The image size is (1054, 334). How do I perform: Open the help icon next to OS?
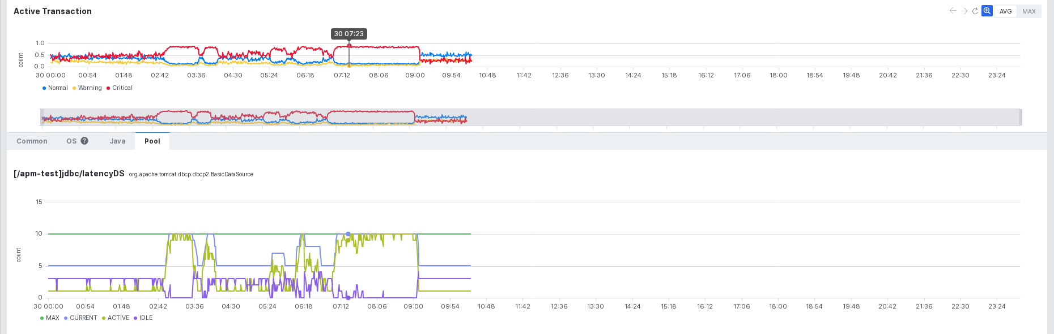coord(84,141)
